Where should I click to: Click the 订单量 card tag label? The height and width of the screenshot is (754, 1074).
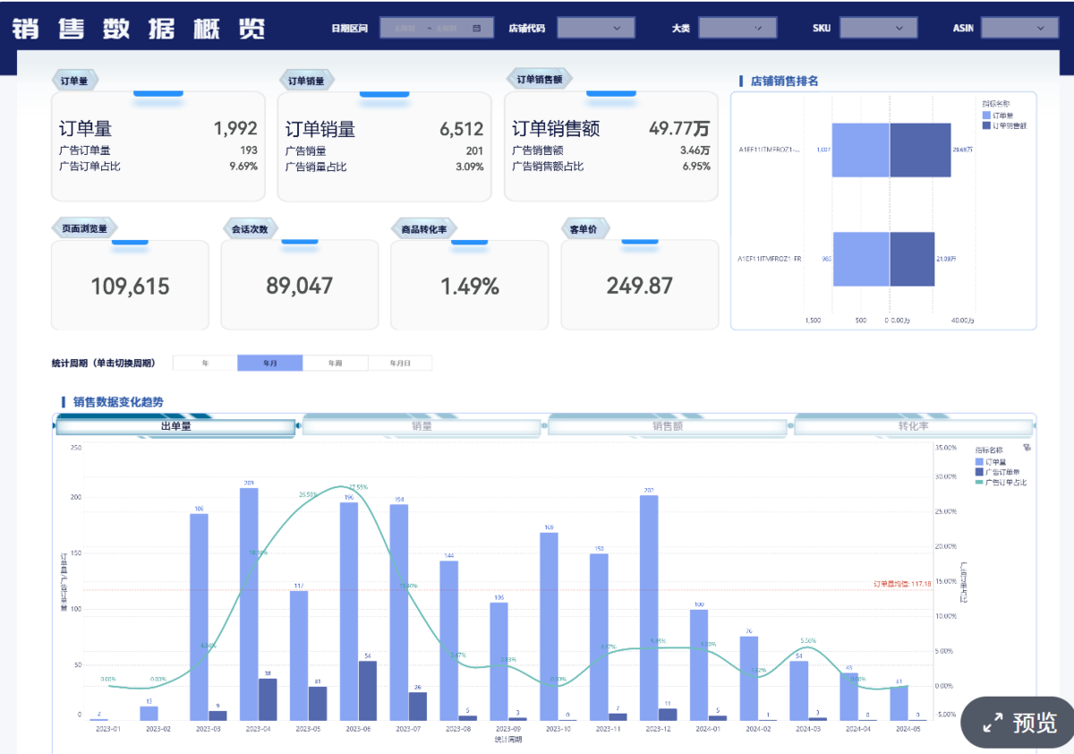click(74, 81)
